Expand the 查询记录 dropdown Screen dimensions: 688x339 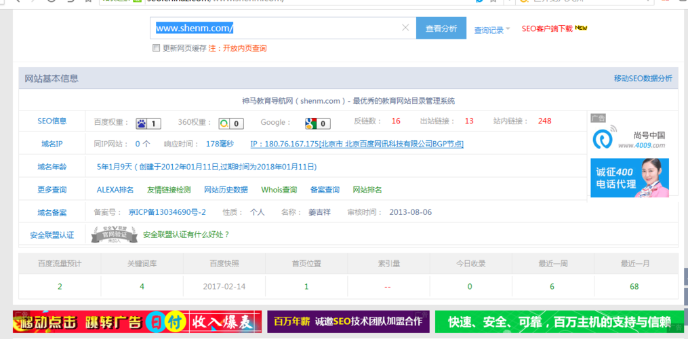pyautogui.click(x=492, y=30)
